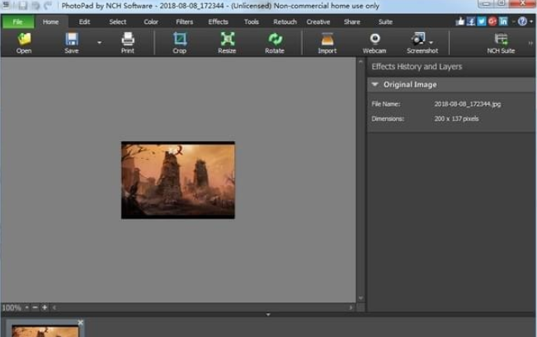Switch to the Suite tab
Image resolution: width=537 pixels, height=337 pixels.
point(385,22)
